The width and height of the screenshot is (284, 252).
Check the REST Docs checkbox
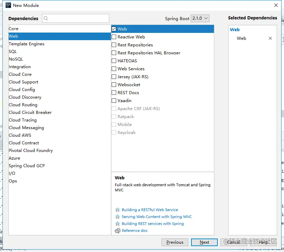tap(114, 92)
